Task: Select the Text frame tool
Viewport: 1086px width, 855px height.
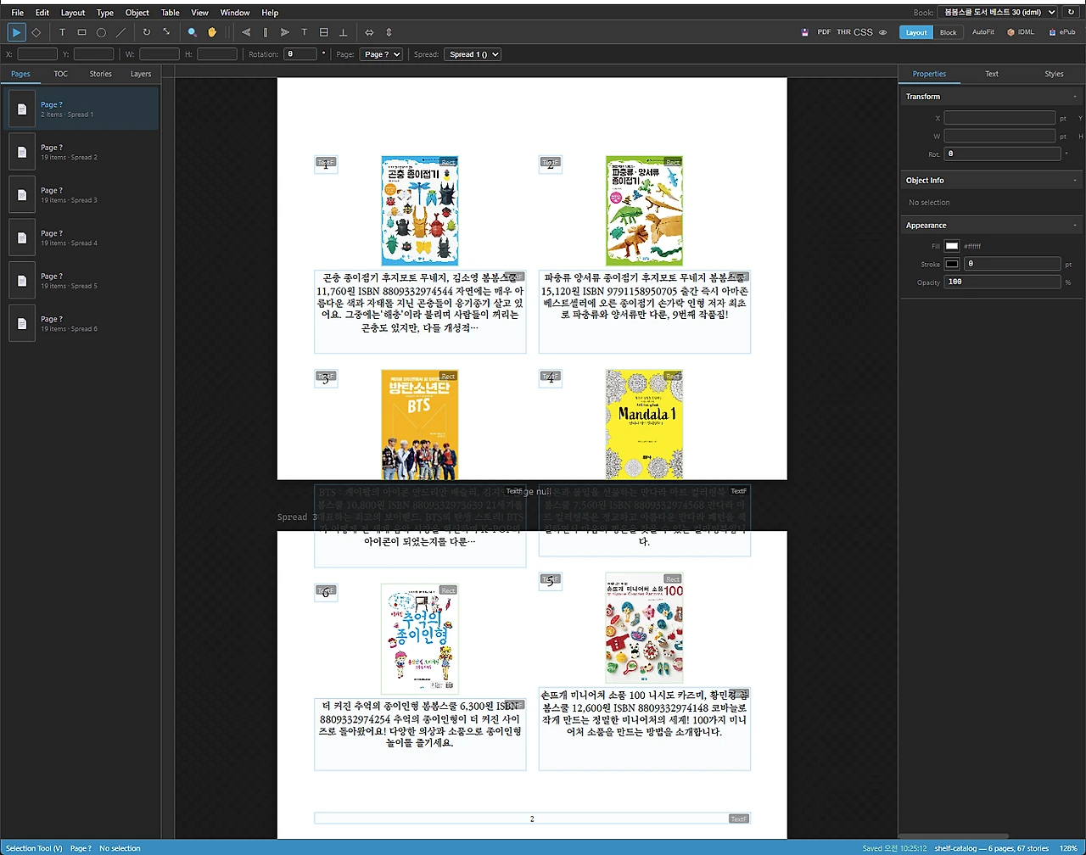Action: (62, 32)
